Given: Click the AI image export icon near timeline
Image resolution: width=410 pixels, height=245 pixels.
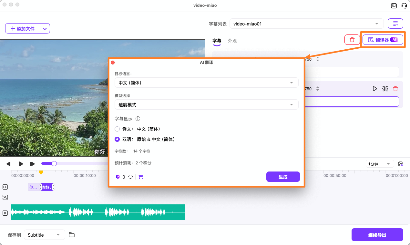Looking at the screenshot, I should coord(400,163).
